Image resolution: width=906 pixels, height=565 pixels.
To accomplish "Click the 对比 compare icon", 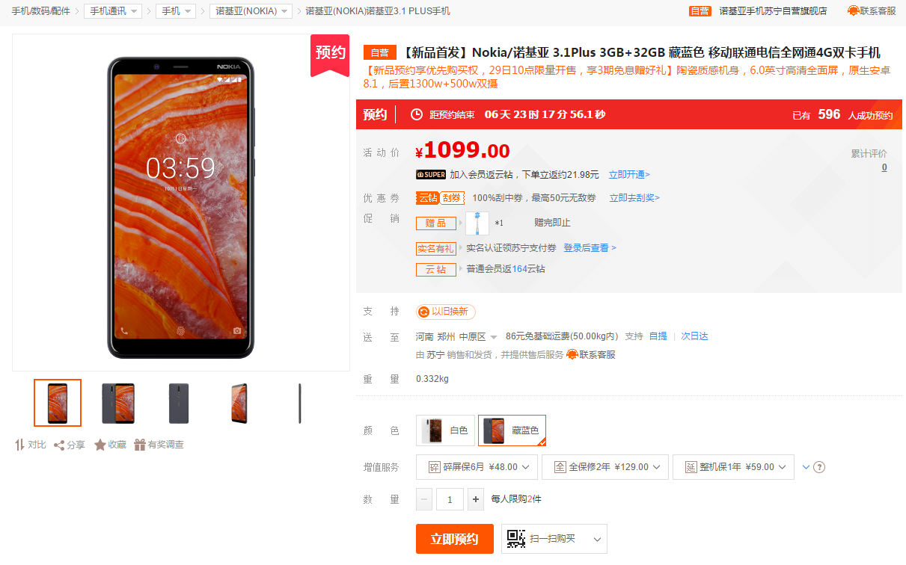I will (20, 445).
